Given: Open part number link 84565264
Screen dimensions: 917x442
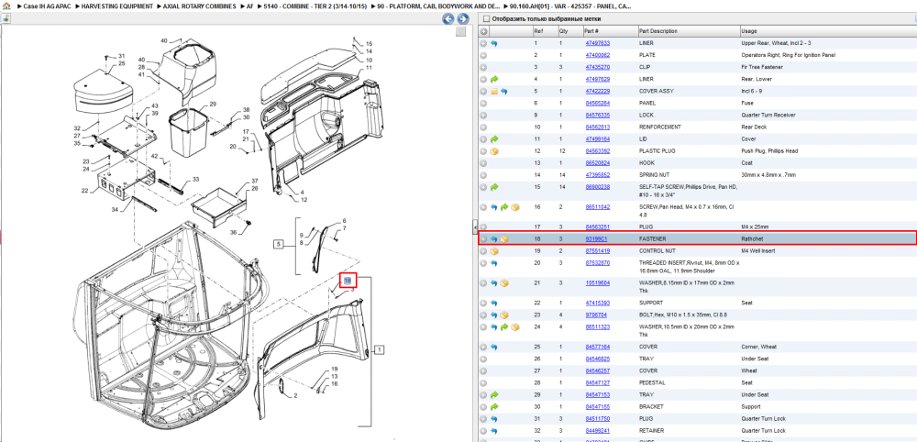Looking at the screenshot, I should point(598,103).
